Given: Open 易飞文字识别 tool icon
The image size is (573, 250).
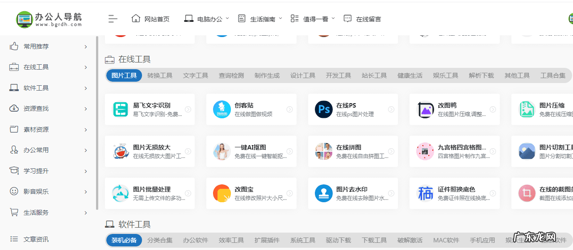Looking at the screenshot, I should click(121, 109).
